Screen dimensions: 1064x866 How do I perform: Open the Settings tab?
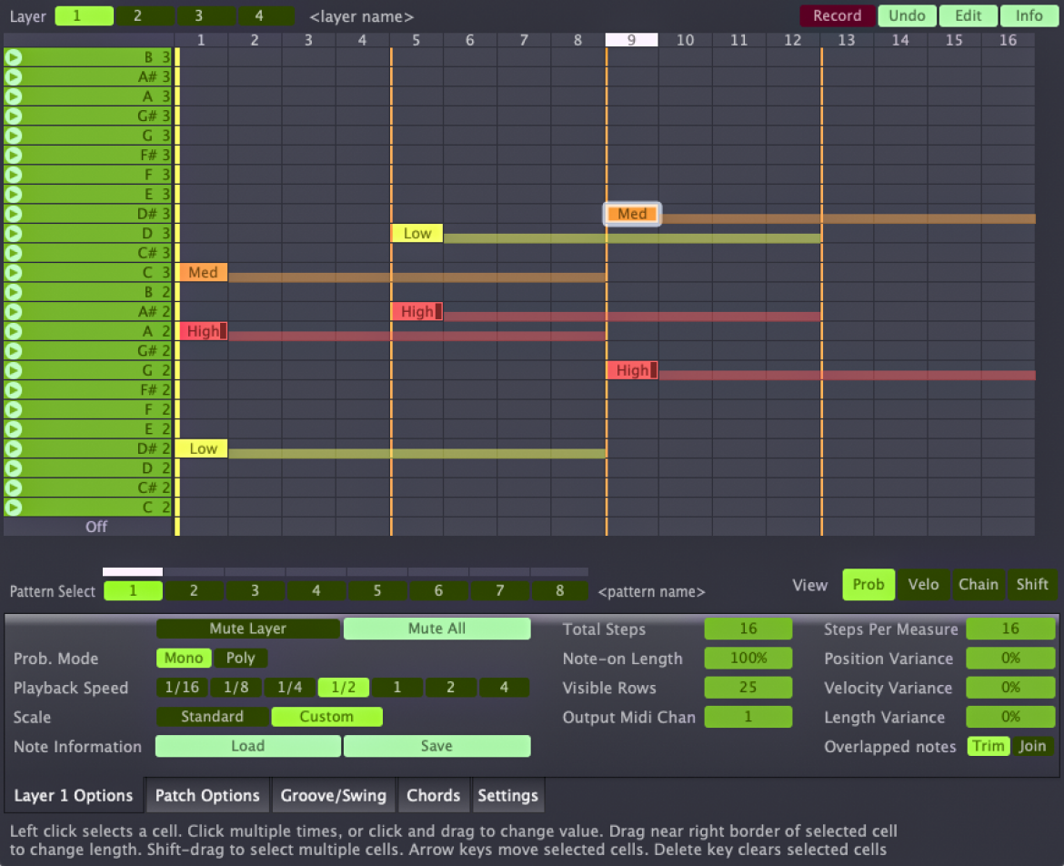click(508, 795)
